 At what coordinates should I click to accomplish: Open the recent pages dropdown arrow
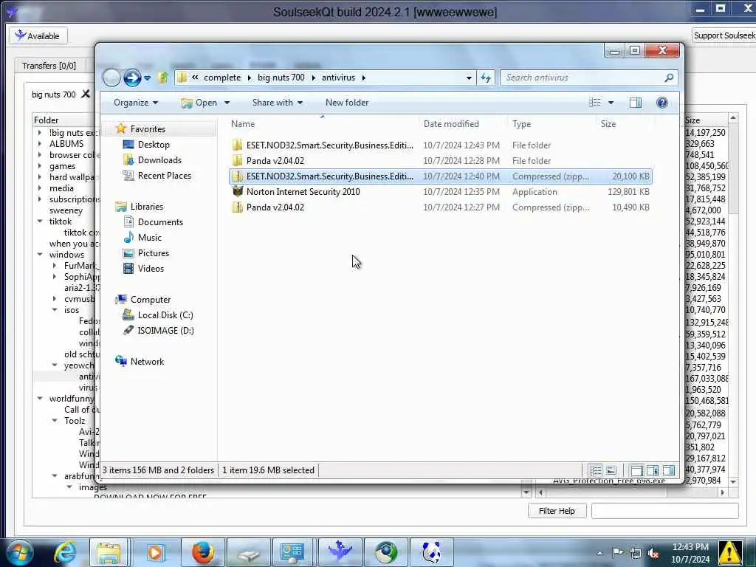(148, 78)
